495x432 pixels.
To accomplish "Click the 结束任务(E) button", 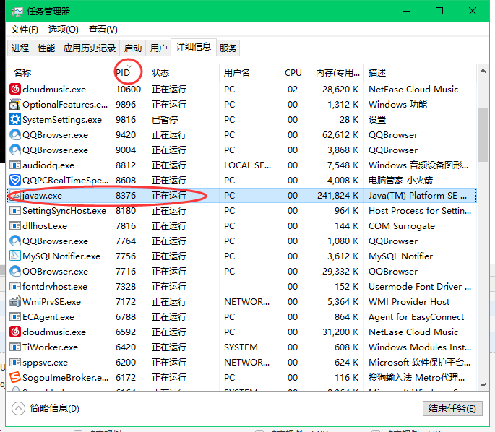I will click(452, 408).
